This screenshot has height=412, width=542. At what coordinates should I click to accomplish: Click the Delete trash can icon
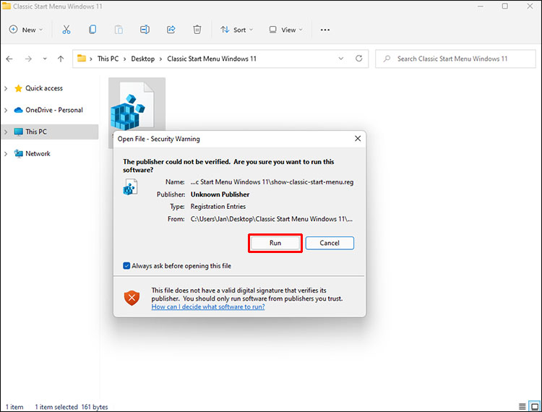[x=197, y=30]
